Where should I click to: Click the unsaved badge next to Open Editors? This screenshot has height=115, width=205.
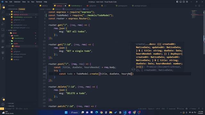pos(22,9)
